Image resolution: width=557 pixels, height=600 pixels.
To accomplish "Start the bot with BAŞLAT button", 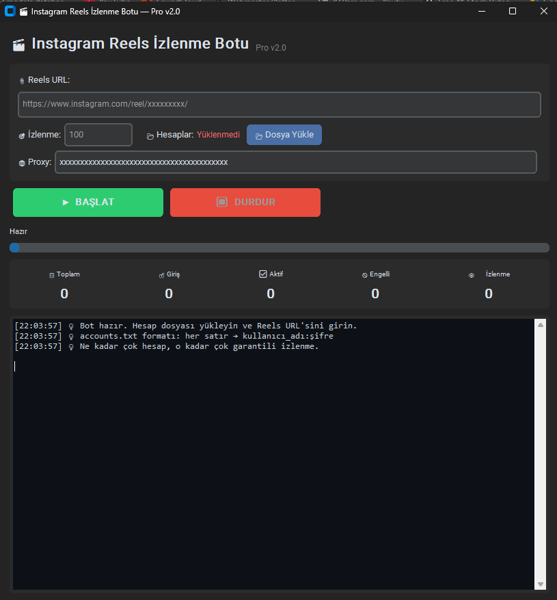I will point(88,203).
